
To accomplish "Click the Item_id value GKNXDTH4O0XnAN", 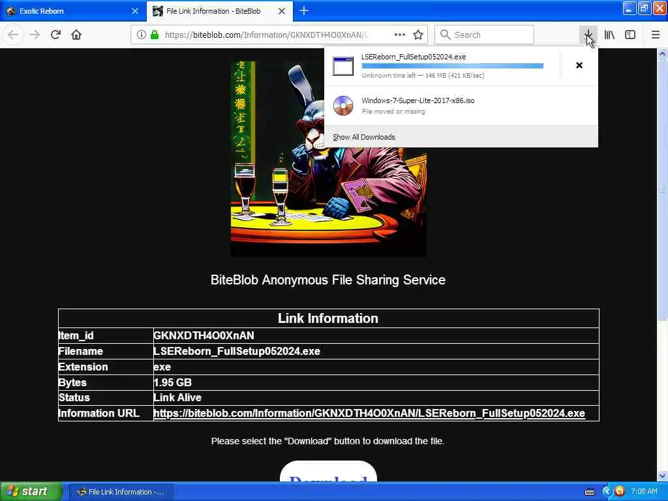I will point(204,336).
